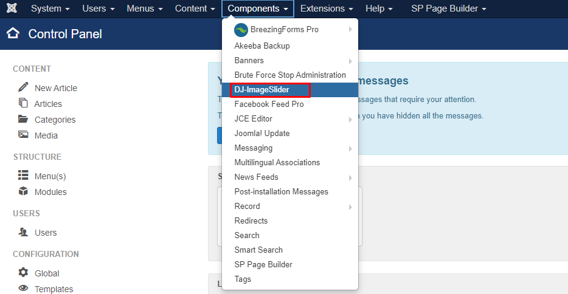Open the Extensions dropdown menu
568x294 pixels.
click(x=327, y=9)
